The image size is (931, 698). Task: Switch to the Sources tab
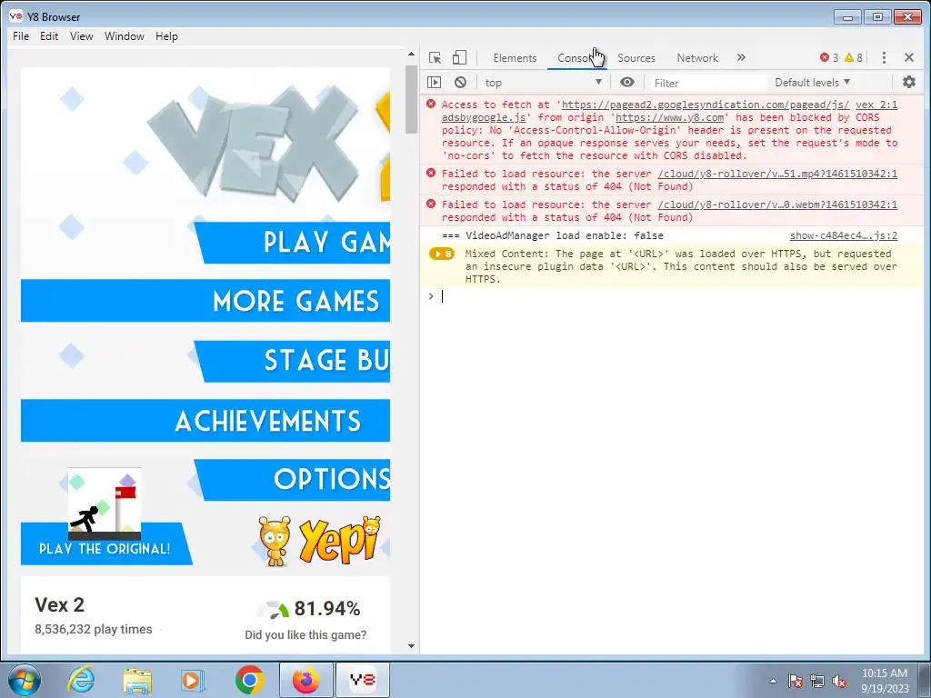pos(636,58)
